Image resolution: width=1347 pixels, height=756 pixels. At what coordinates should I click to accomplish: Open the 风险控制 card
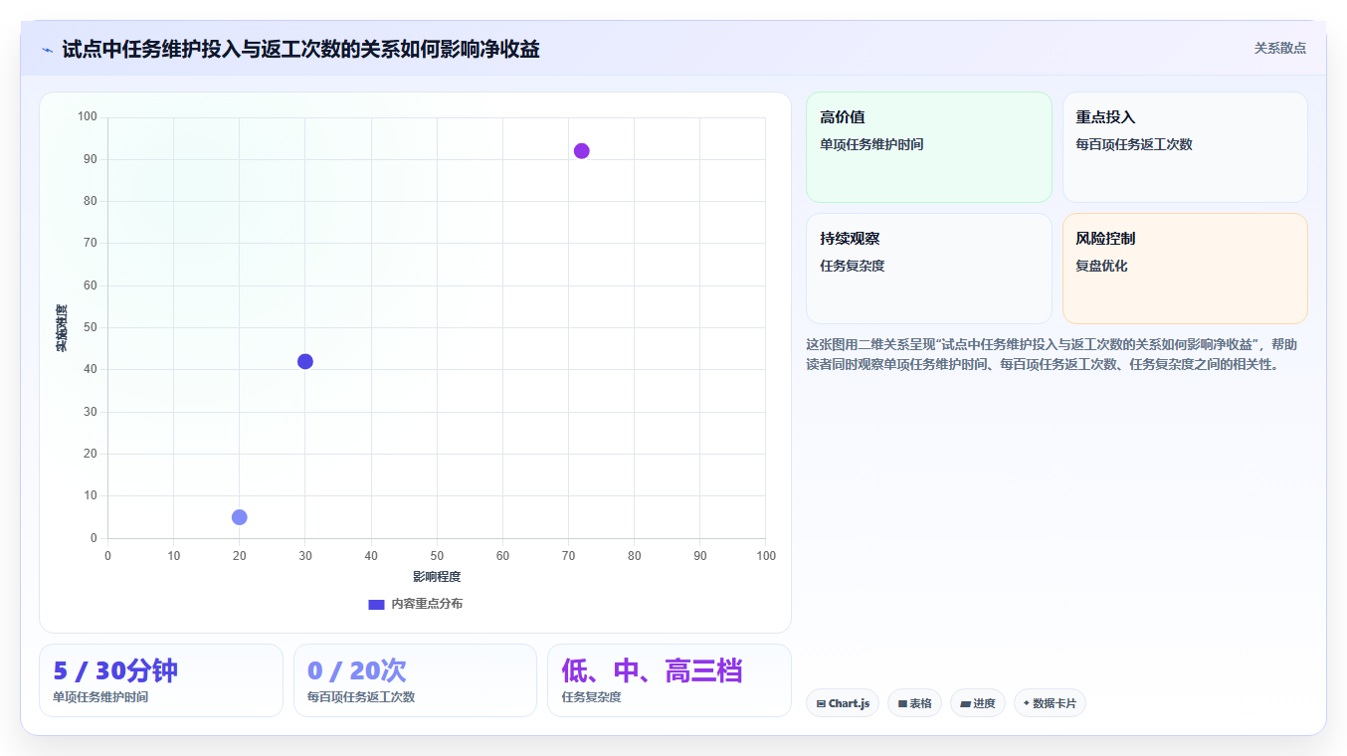tap(1185, 269)
